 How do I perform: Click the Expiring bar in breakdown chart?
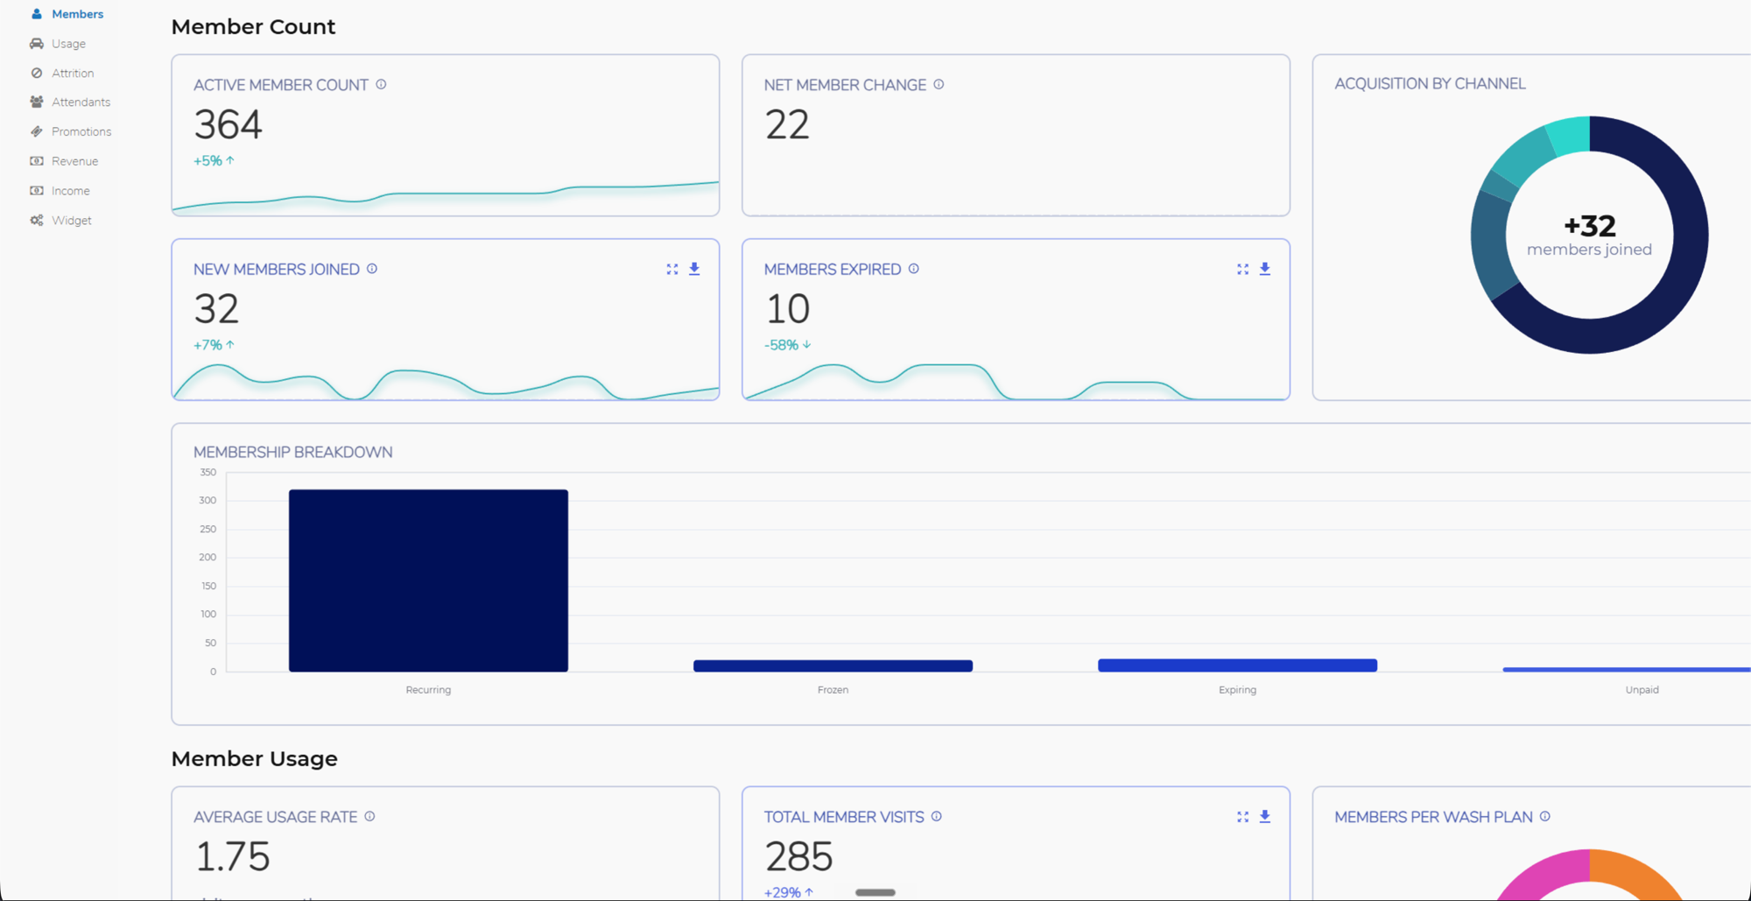[1237, 665]
